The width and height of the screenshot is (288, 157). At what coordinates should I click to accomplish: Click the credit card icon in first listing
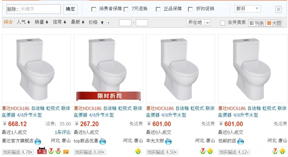point(66,152)
